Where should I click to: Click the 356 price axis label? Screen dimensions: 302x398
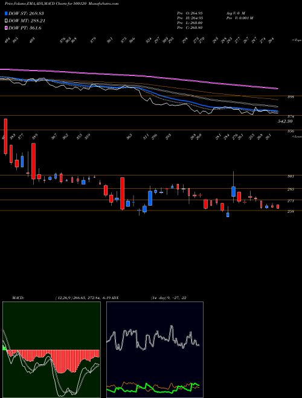coord(291,131)
